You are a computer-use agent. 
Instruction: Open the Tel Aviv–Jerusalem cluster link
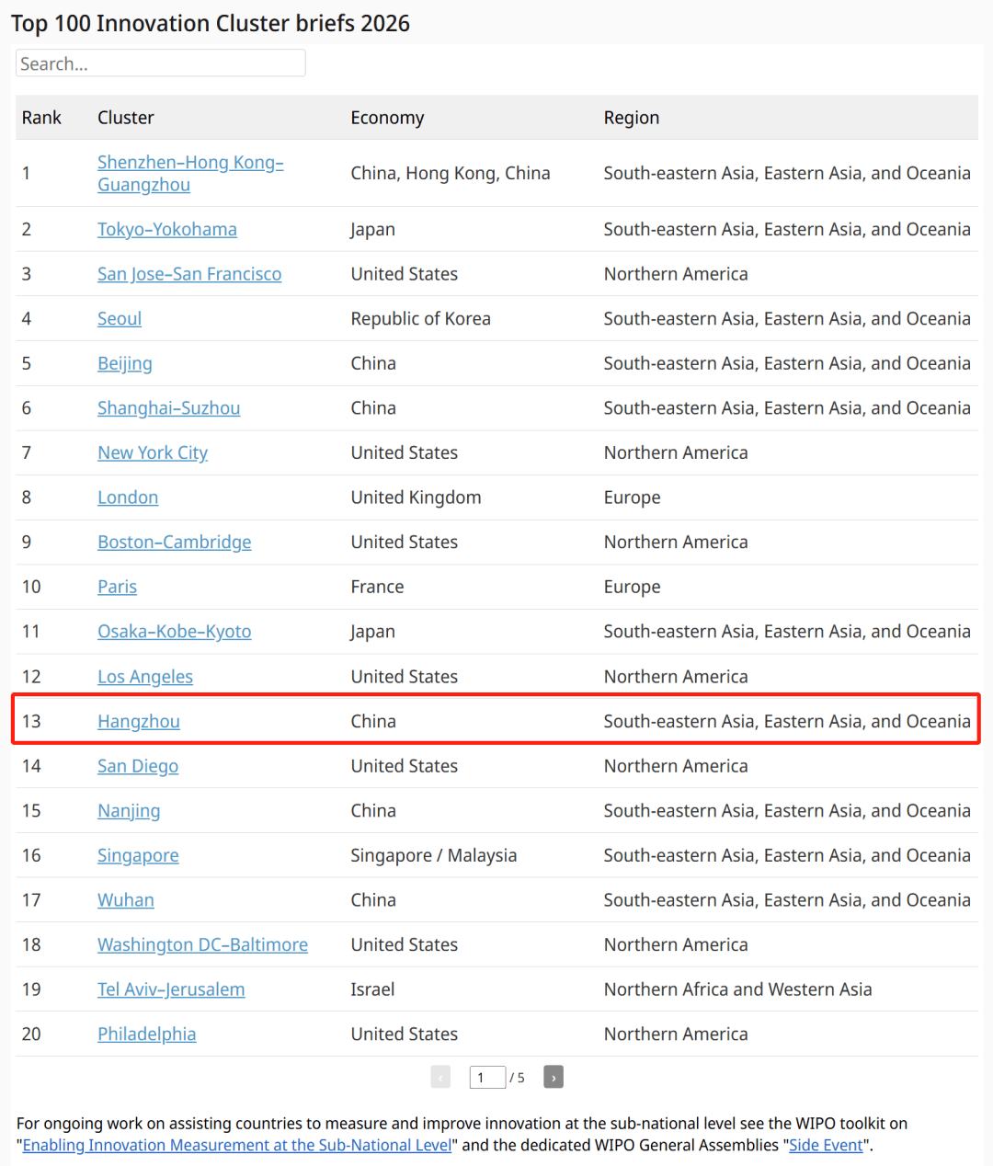(171, 989)
